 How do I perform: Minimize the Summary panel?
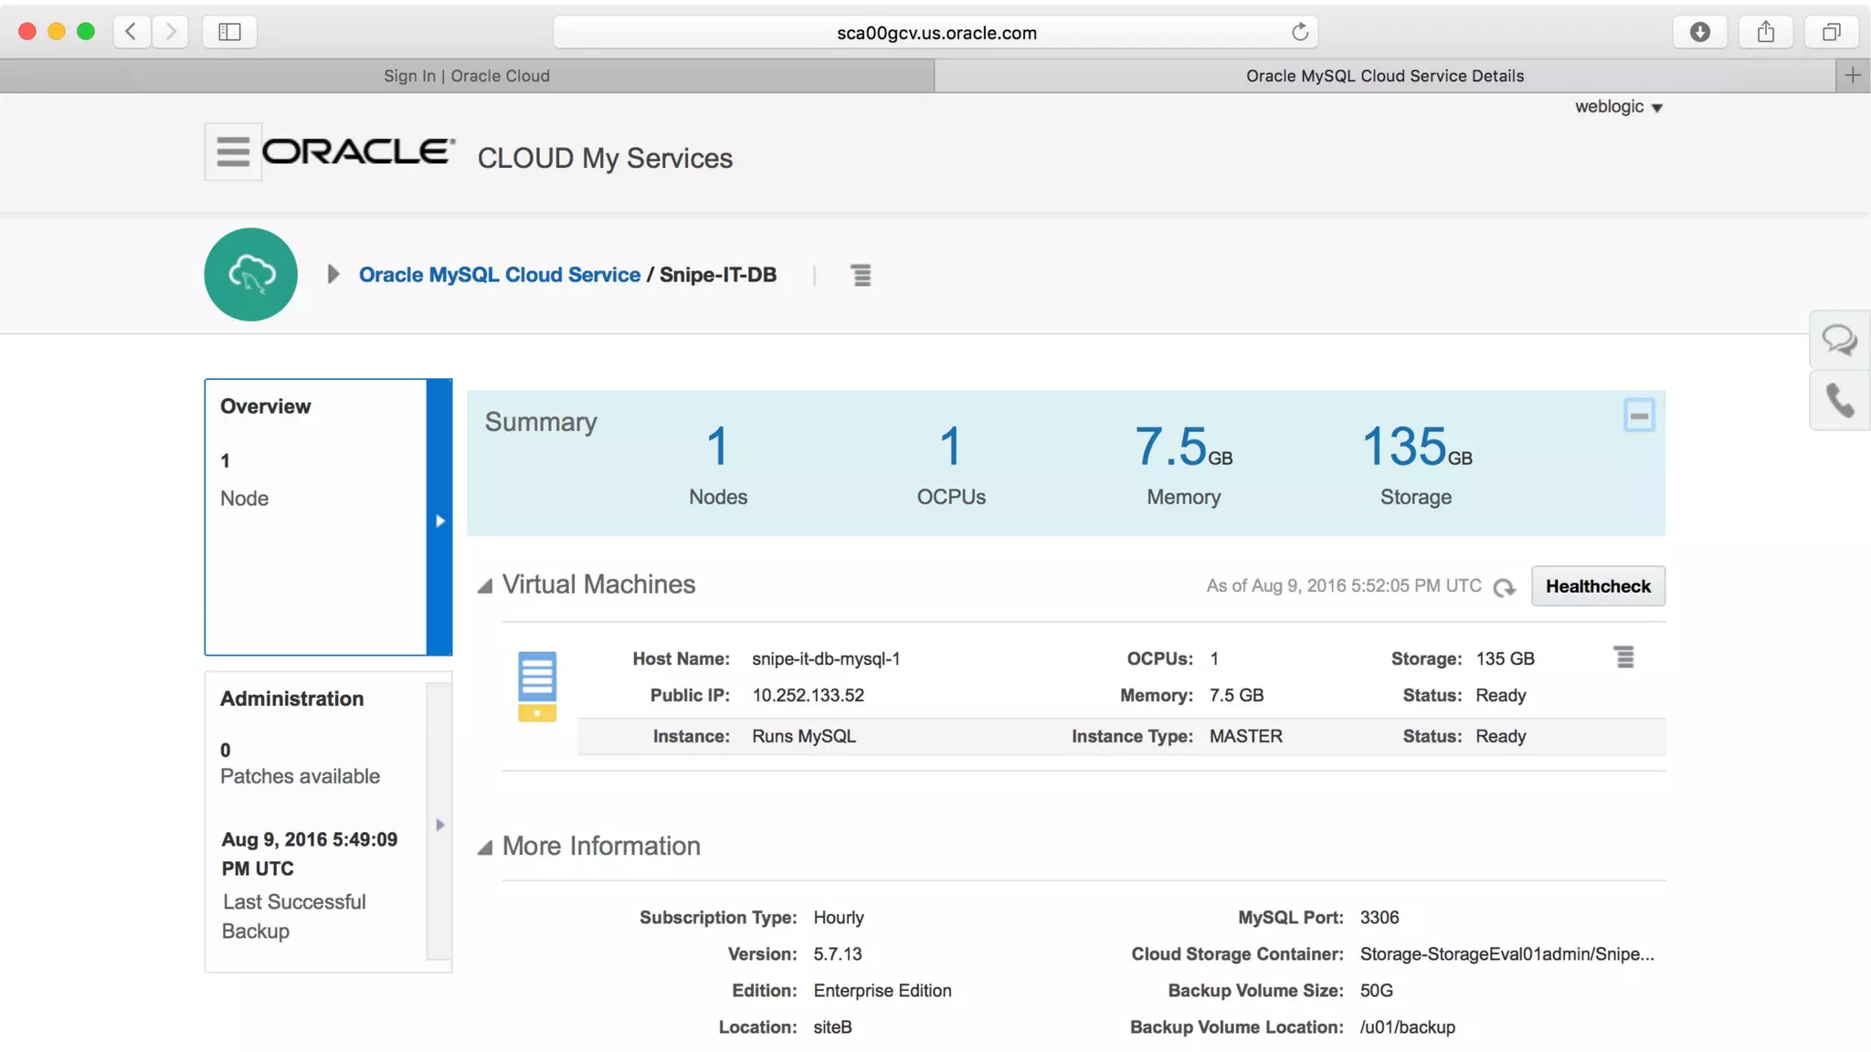coord(1639,416)
